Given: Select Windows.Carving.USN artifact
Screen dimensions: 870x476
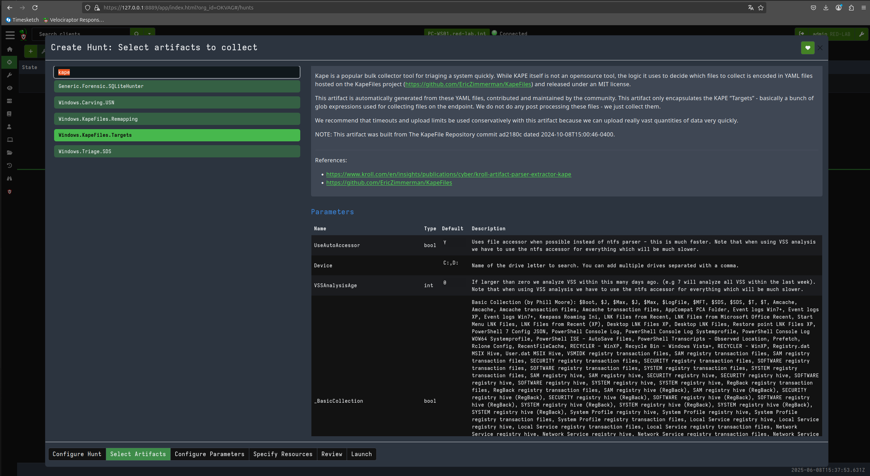Looking at the screenshot, I should click(177, 103).
